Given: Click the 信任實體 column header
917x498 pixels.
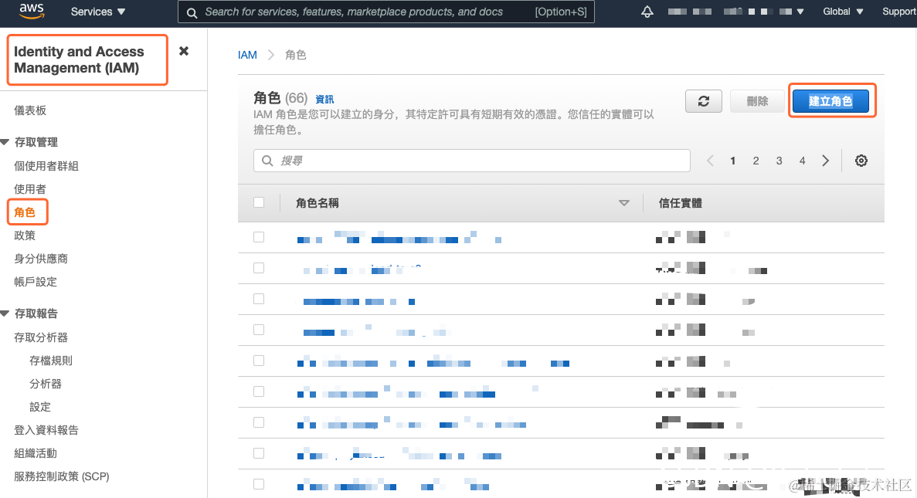Looking at the screenshot, I should coord(680,203).
